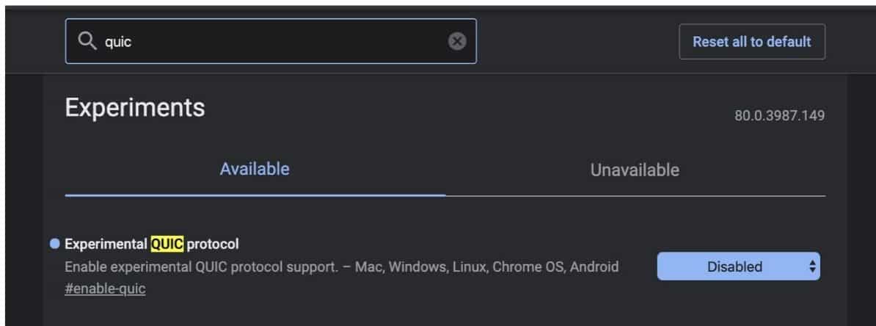This screenshot has height=326, width=876.
Task: Switch to the Available tab
Action: click(255, 170)
